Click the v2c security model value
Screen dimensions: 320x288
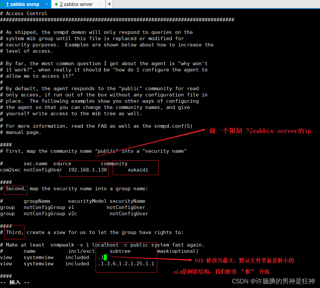coord(73,214)
